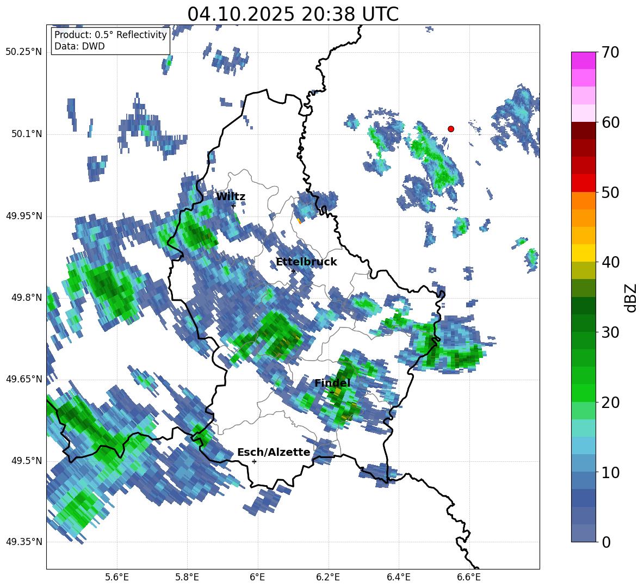Click the dark red colorbar segment below 60
This screenshot has width=644, height=588.
[583, 131]
